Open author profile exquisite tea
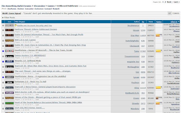 (x=133, y=62)
